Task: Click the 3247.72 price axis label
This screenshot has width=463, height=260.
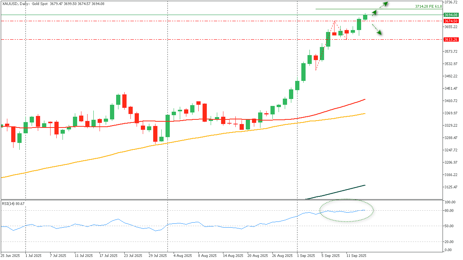Action: click(451, 150)
